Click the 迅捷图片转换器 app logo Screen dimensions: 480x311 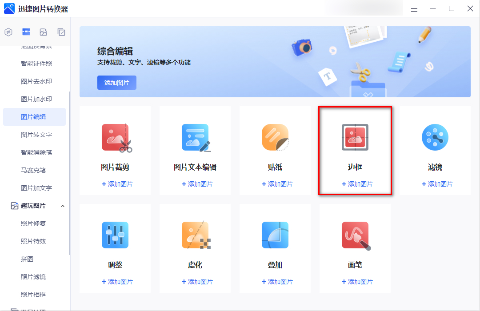pyautogui.click(x=9, y=8)
